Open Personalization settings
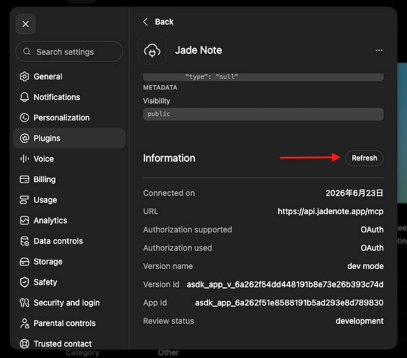The width and height of the screenshot is (407, 358). pyautogui.click(x=69, y=118)
